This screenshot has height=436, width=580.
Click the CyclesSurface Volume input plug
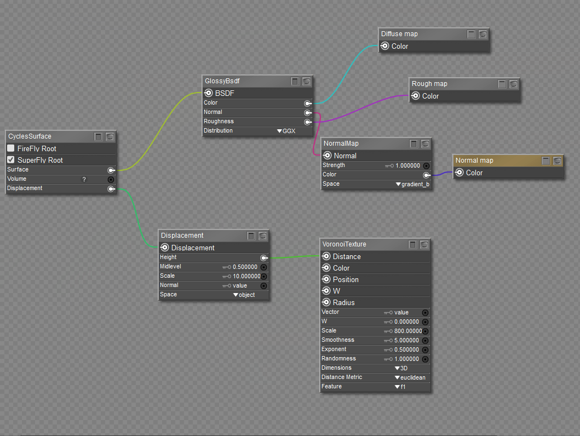pyautogui.click(x=111, y=179)
